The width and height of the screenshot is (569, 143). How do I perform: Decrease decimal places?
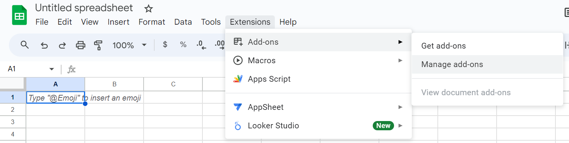click(201, 45)
